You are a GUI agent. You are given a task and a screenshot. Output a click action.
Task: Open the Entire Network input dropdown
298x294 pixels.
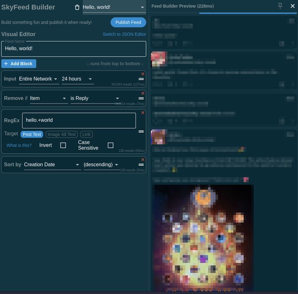point(38,79)
